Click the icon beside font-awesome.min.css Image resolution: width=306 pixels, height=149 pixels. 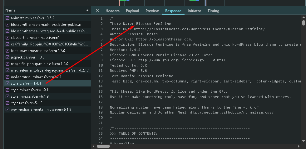pos(7,51)
